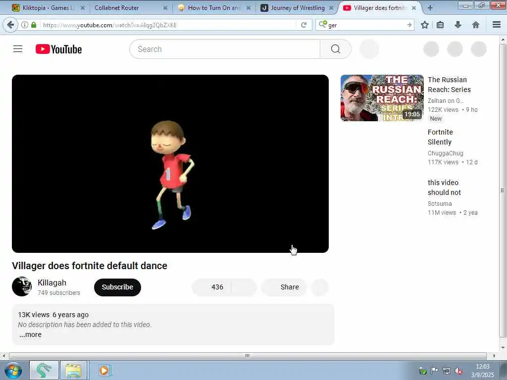This screenshot has height=380, width=507.
Task: Click the search engine magnifier icon
Action: [x=322, y=24]
